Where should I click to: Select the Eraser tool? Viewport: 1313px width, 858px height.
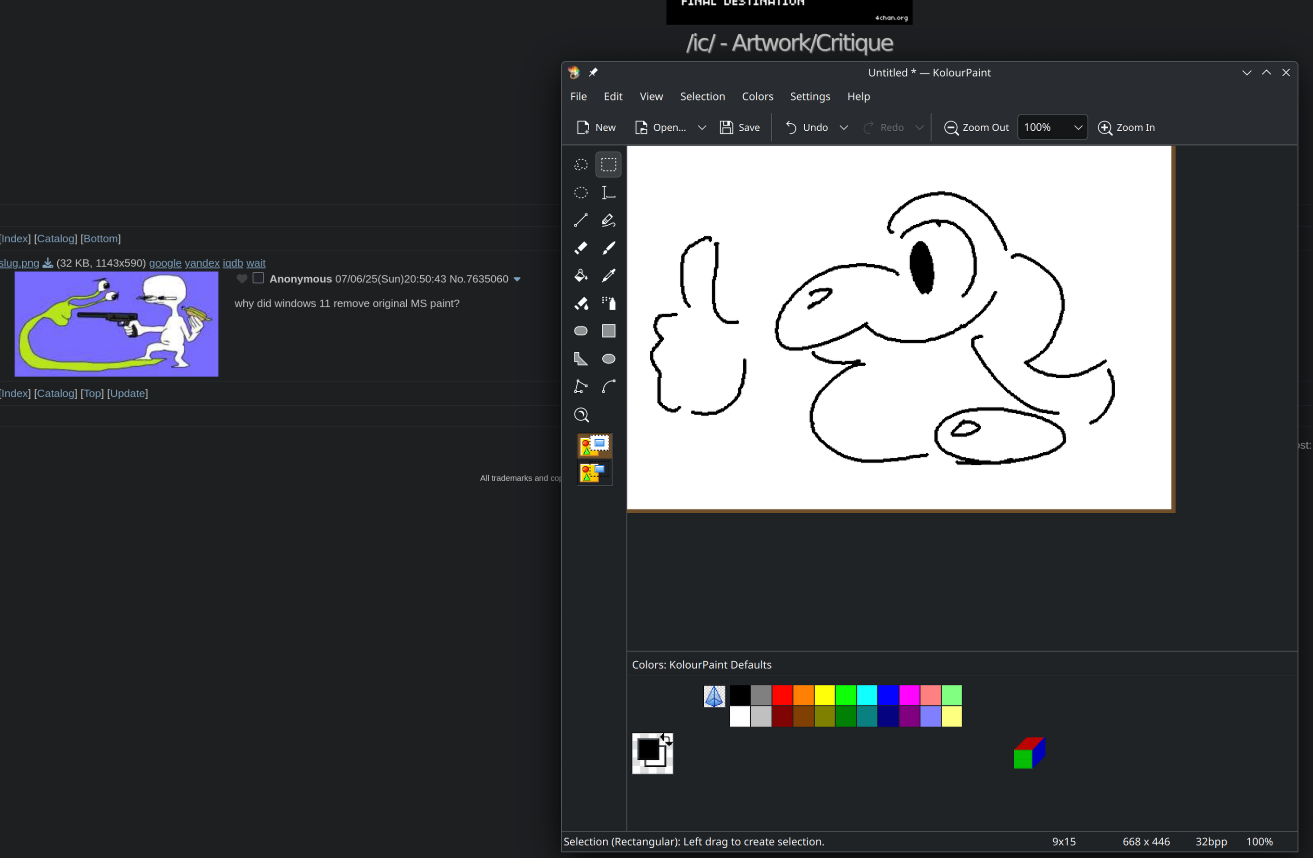click(x=580, y=248)
